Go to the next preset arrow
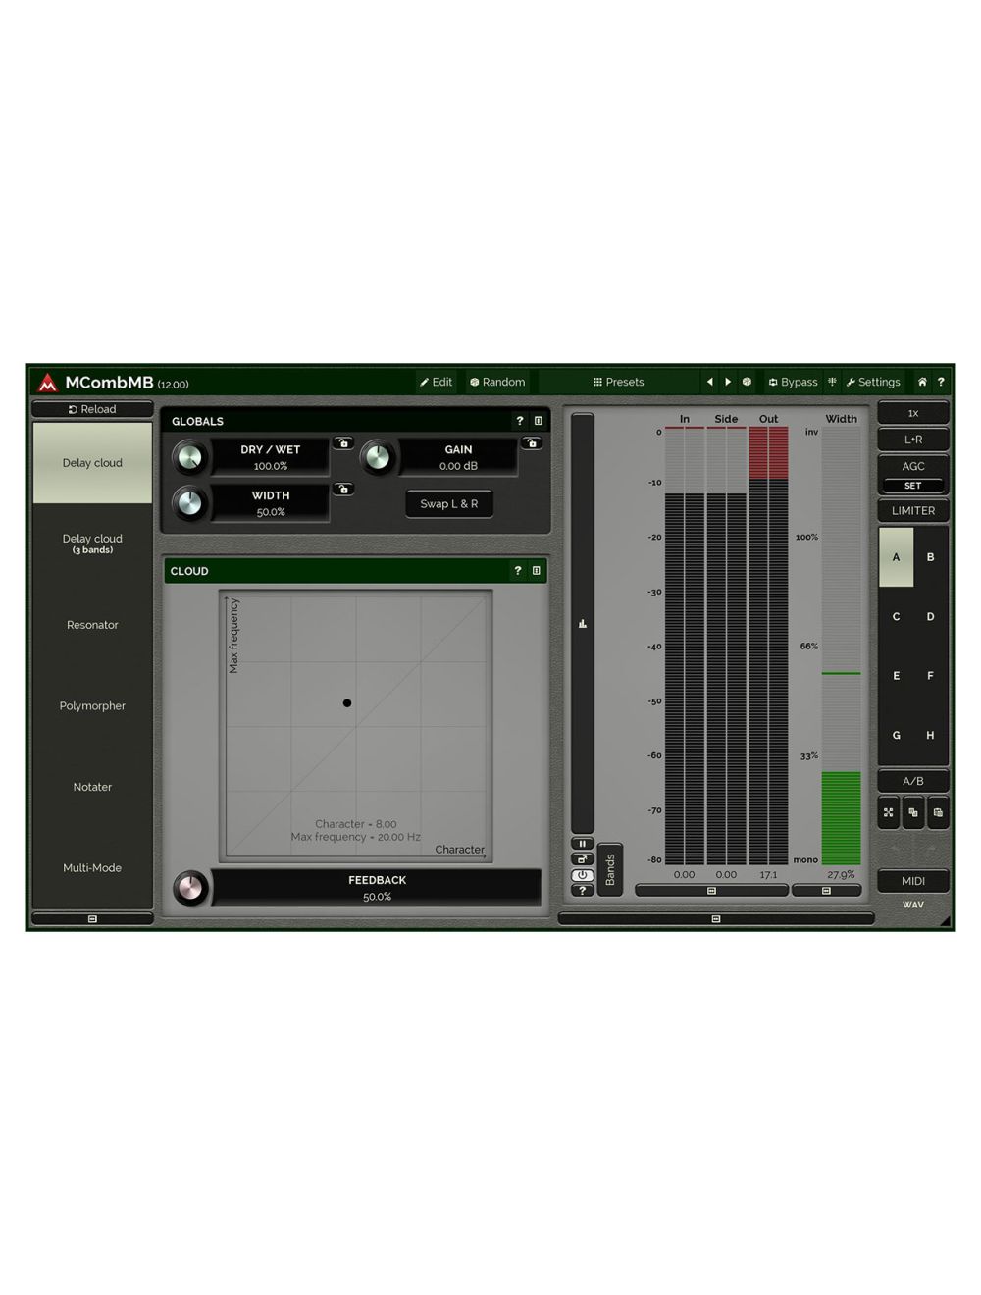The width and height of the screenshot is (981, 1295). tap(728, 382)
